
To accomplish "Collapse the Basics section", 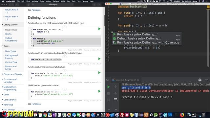I will point(3,46).
